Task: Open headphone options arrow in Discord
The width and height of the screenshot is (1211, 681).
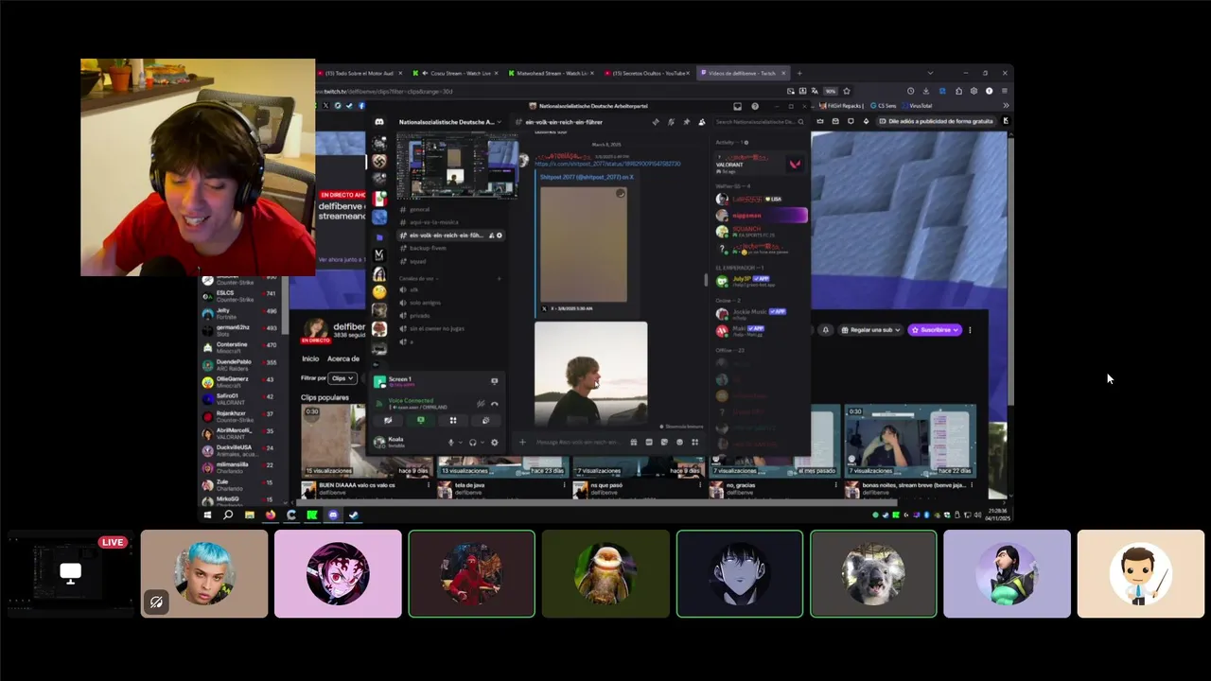Action: (x=483, y=443)
